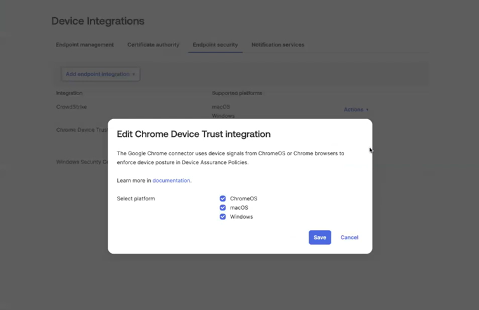Uncheck the macOS platform checkbox
This screenshot has height=310, width=479.
[x=222, y=207]
